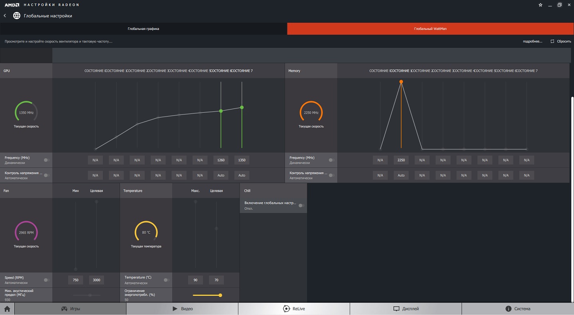Click the Ограничение энергопотребл. (%) label

point(140,293)
